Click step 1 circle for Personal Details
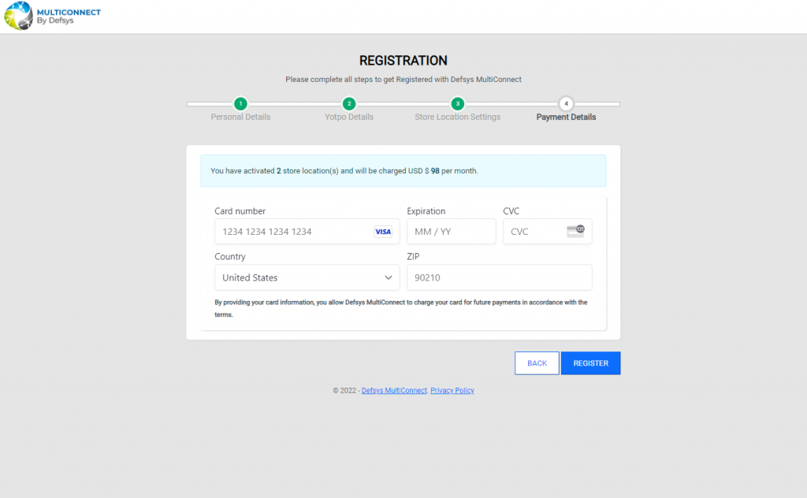Screen dimensions: 807x498 coord(240,104)
